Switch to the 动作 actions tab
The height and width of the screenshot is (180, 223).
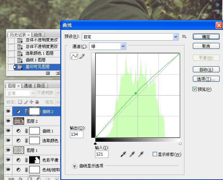tap(38, 35)
